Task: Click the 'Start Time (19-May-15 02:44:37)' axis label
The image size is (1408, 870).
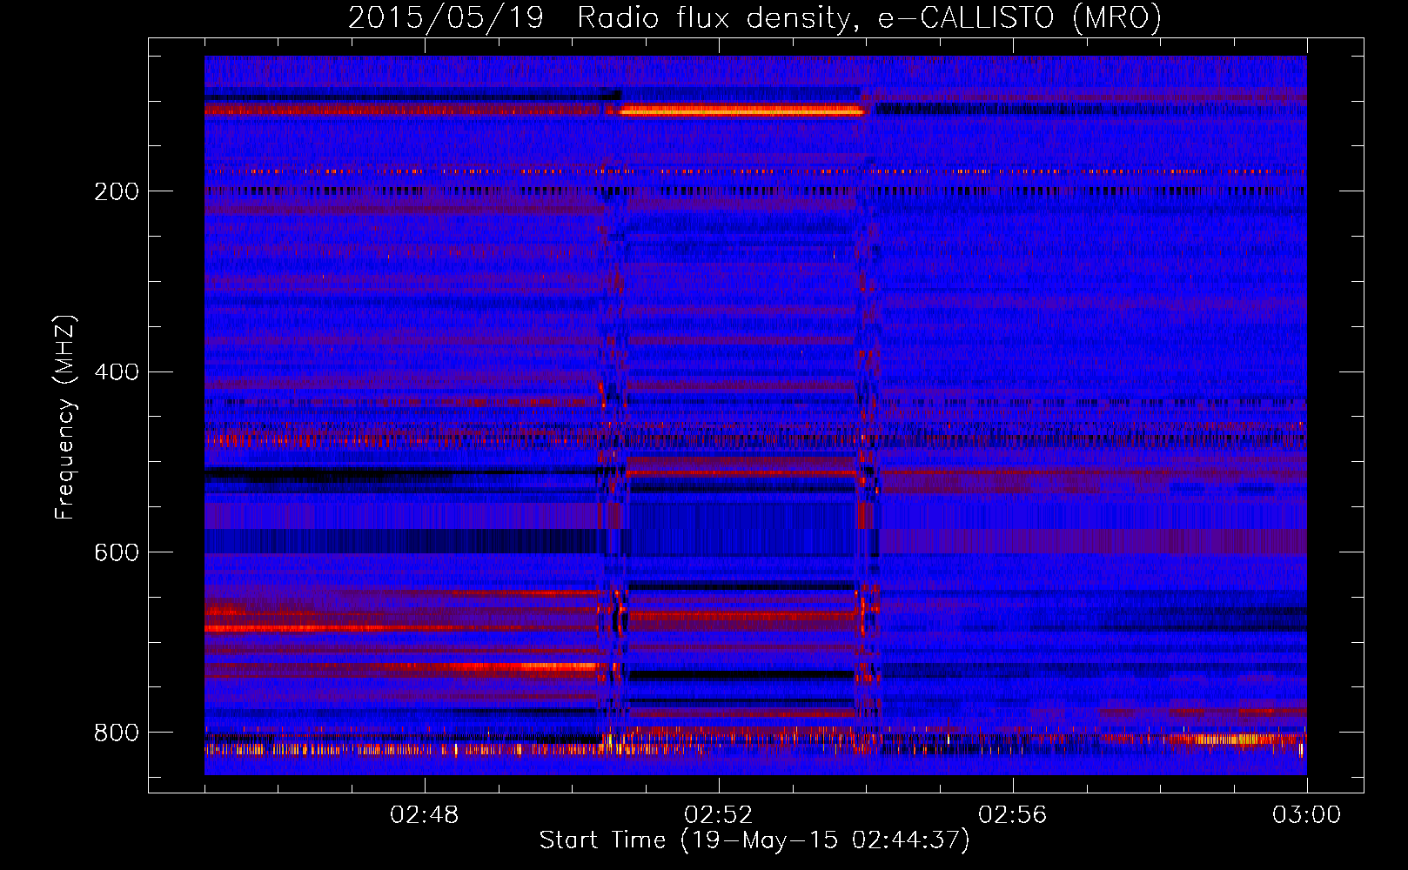Action: tap(754, 840)
